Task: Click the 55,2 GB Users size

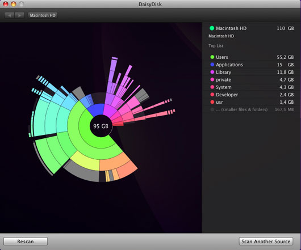Action: [x=285, y=57]
